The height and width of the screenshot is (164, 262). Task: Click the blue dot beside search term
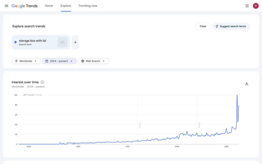tap(16, 42)
